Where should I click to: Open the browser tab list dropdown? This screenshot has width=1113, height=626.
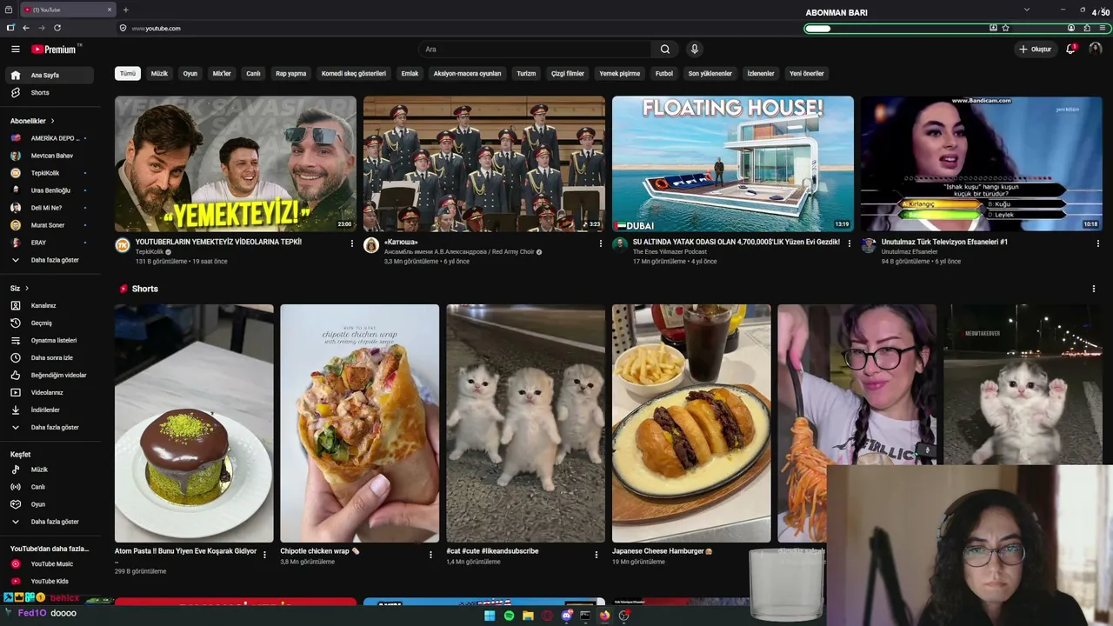pyautogui.click(x=1026, y=10)
